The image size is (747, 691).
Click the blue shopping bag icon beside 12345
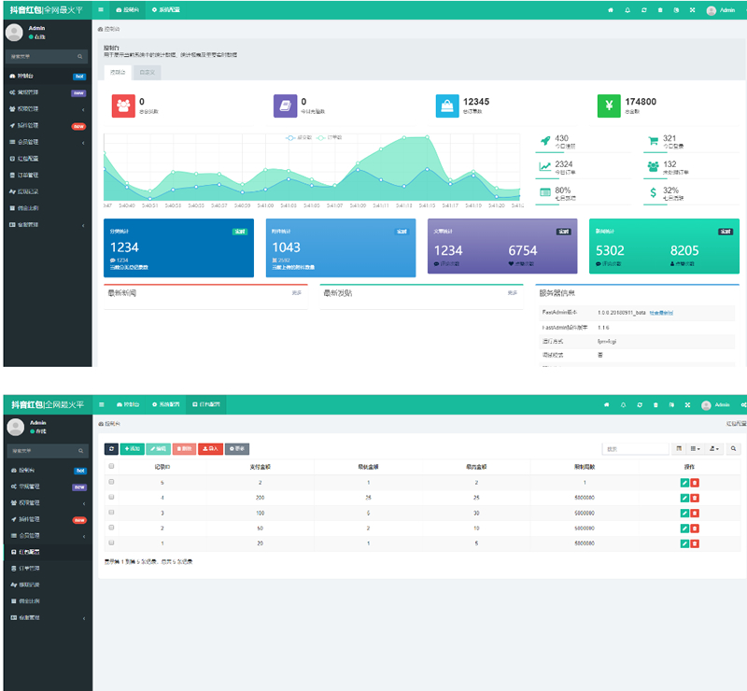447,106
